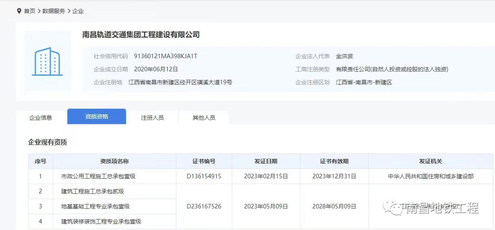Click 企业 breadcrumb item

[77, 11]
